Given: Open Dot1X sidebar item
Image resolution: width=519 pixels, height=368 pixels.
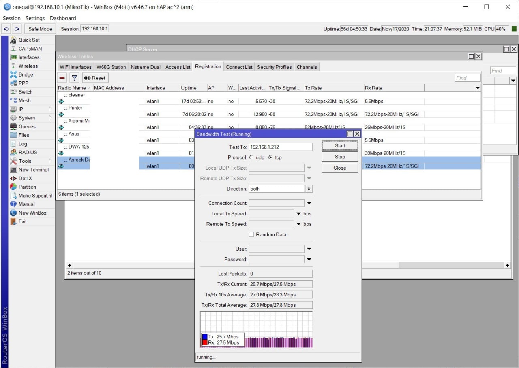Looking at the screenshot, I should click(x=25, y=178).
